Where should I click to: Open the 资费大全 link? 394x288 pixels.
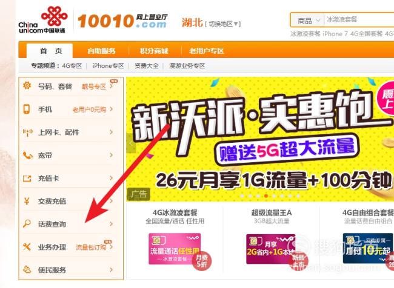click(x=147, y=66)
